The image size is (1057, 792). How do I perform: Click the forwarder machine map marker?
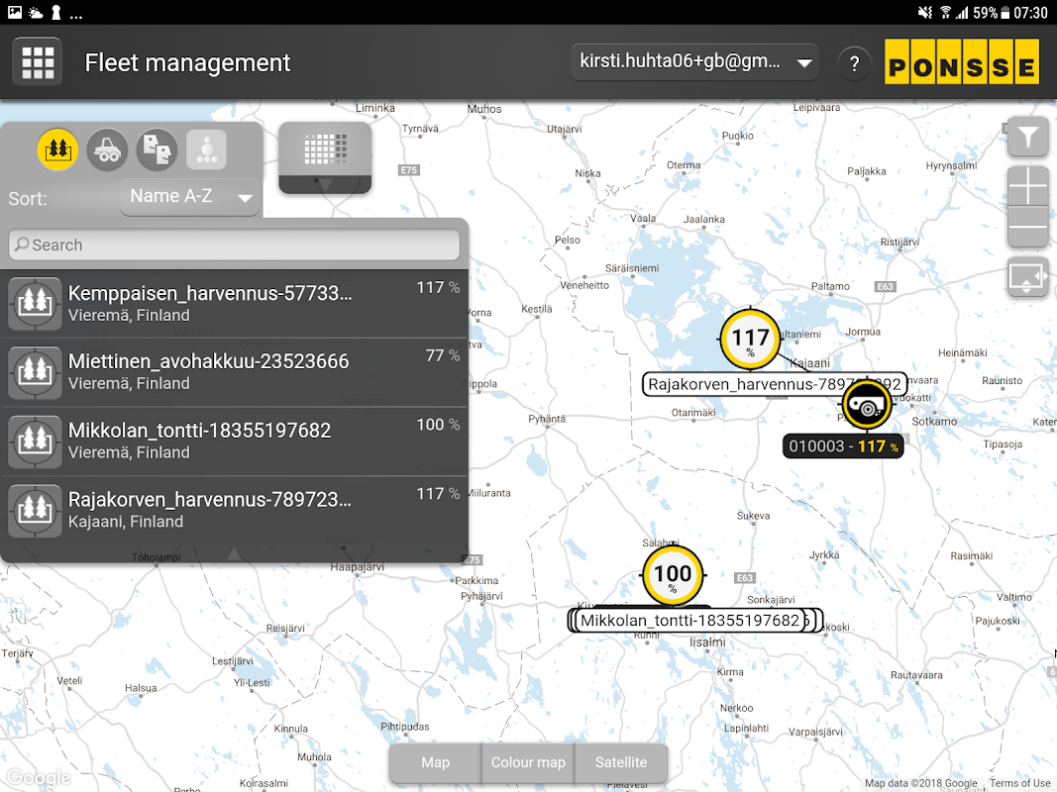click(867, 406)
